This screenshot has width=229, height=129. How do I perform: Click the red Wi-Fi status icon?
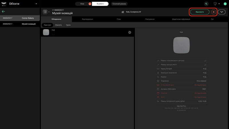pyautogui.click(x=158, y=97)
